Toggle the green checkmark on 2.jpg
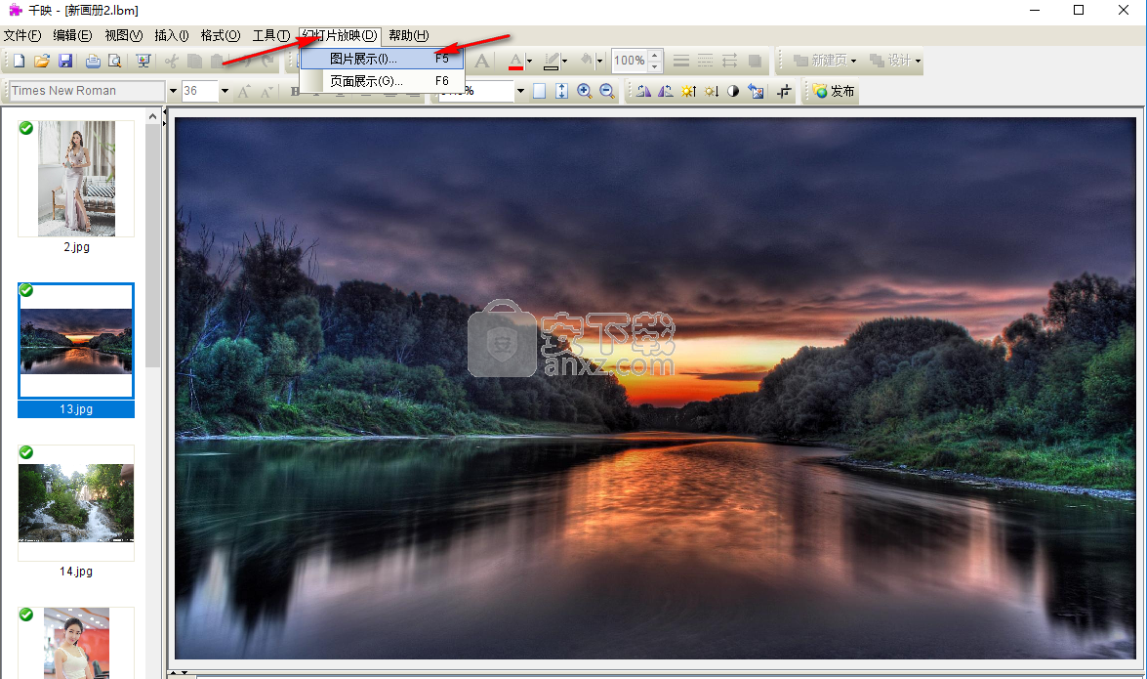1147x679 pixels. (26, 128)
